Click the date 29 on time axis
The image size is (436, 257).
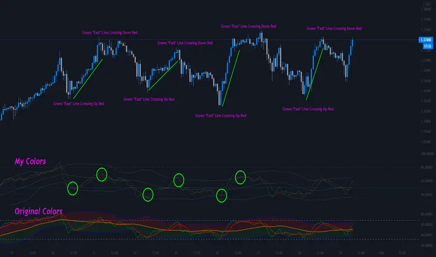pyautogui.click(x=341, y=253)
